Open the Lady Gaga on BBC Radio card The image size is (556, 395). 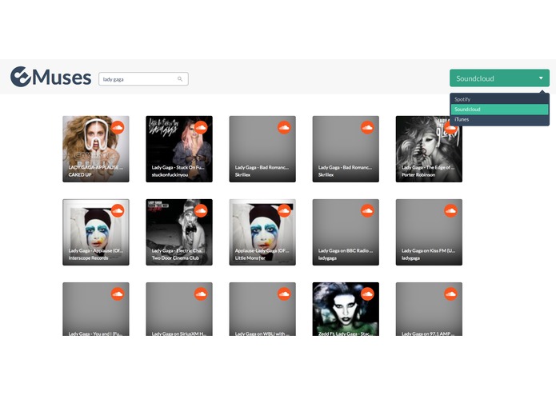pos(346,232)
